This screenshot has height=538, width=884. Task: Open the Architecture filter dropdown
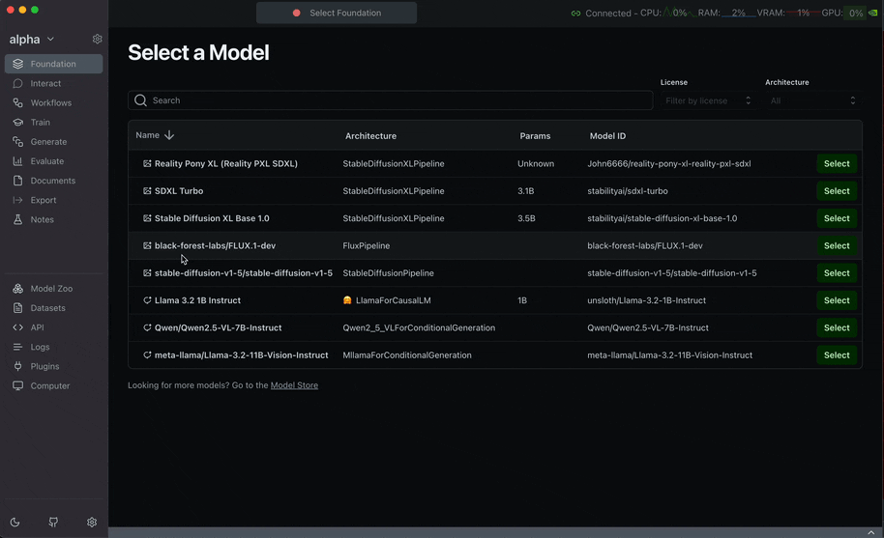(812, 100)
